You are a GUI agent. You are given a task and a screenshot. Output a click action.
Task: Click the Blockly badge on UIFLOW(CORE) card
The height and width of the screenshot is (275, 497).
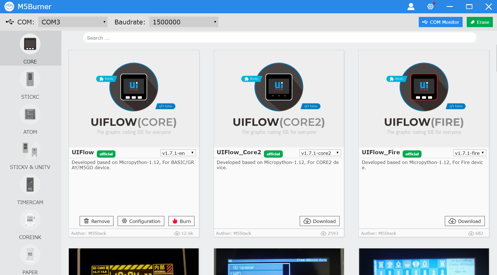click(x=106, y=79)
